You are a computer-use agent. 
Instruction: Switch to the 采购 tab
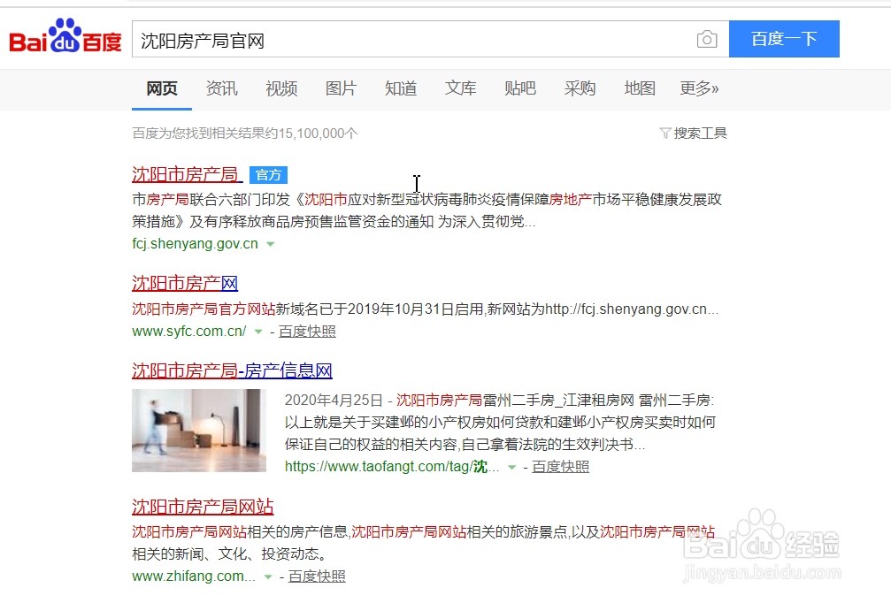coord(580,88)
